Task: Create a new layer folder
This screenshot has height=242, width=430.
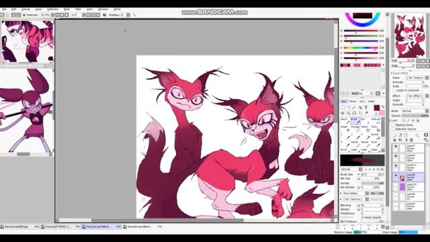Action: (406, 135)
